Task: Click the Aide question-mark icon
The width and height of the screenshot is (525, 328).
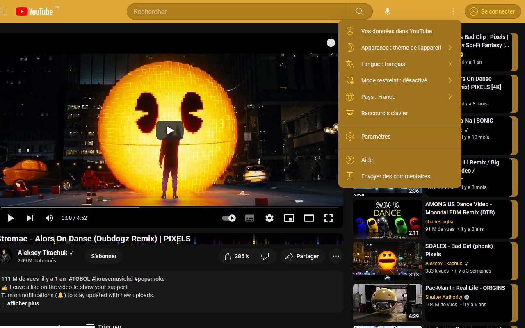Action: (350, 160)
